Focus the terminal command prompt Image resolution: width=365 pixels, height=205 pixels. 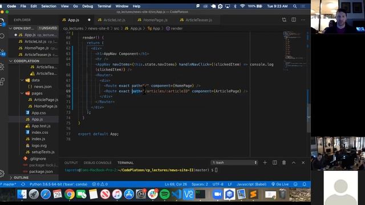tap(216, 170)
